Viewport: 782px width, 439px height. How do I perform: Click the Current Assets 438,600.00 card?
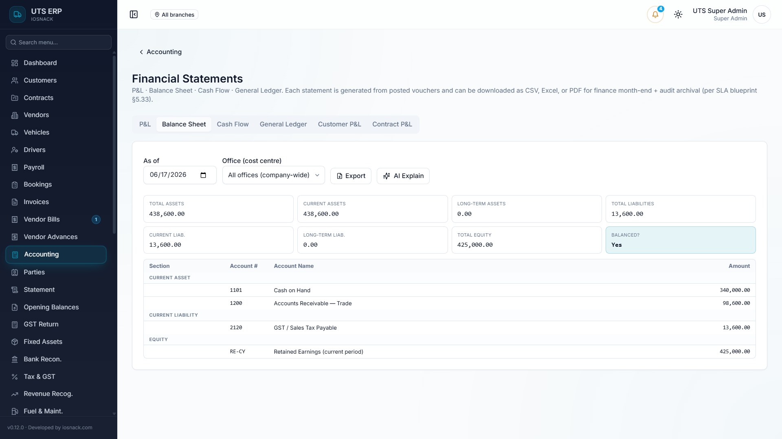click(372, 209)
